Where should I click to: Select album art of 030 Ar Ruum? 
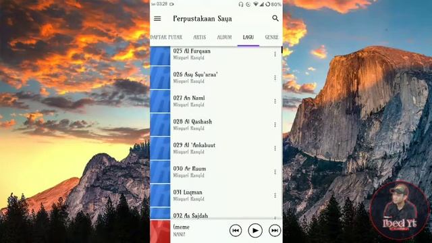(160, 172)
